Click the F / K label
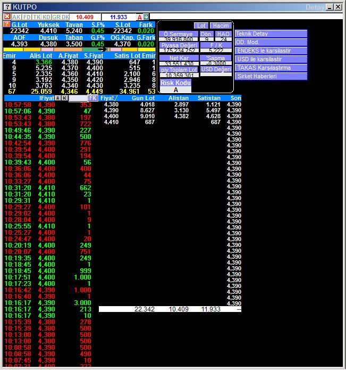 click(x=216, y=45)
